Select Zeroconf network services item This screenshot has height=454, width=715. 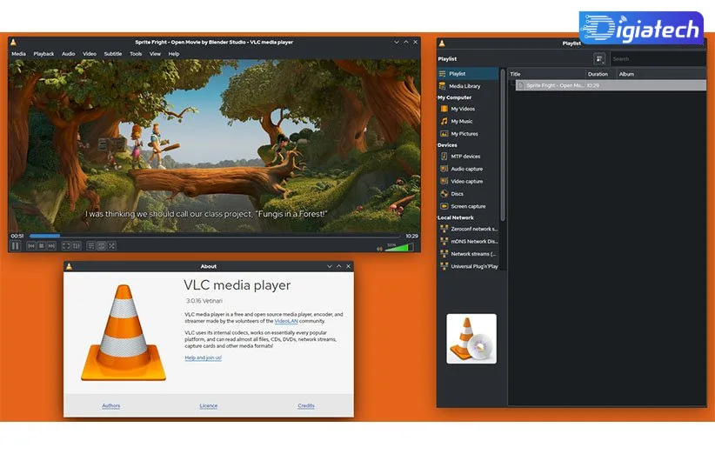pyautogui.click(x=468, y=229)
